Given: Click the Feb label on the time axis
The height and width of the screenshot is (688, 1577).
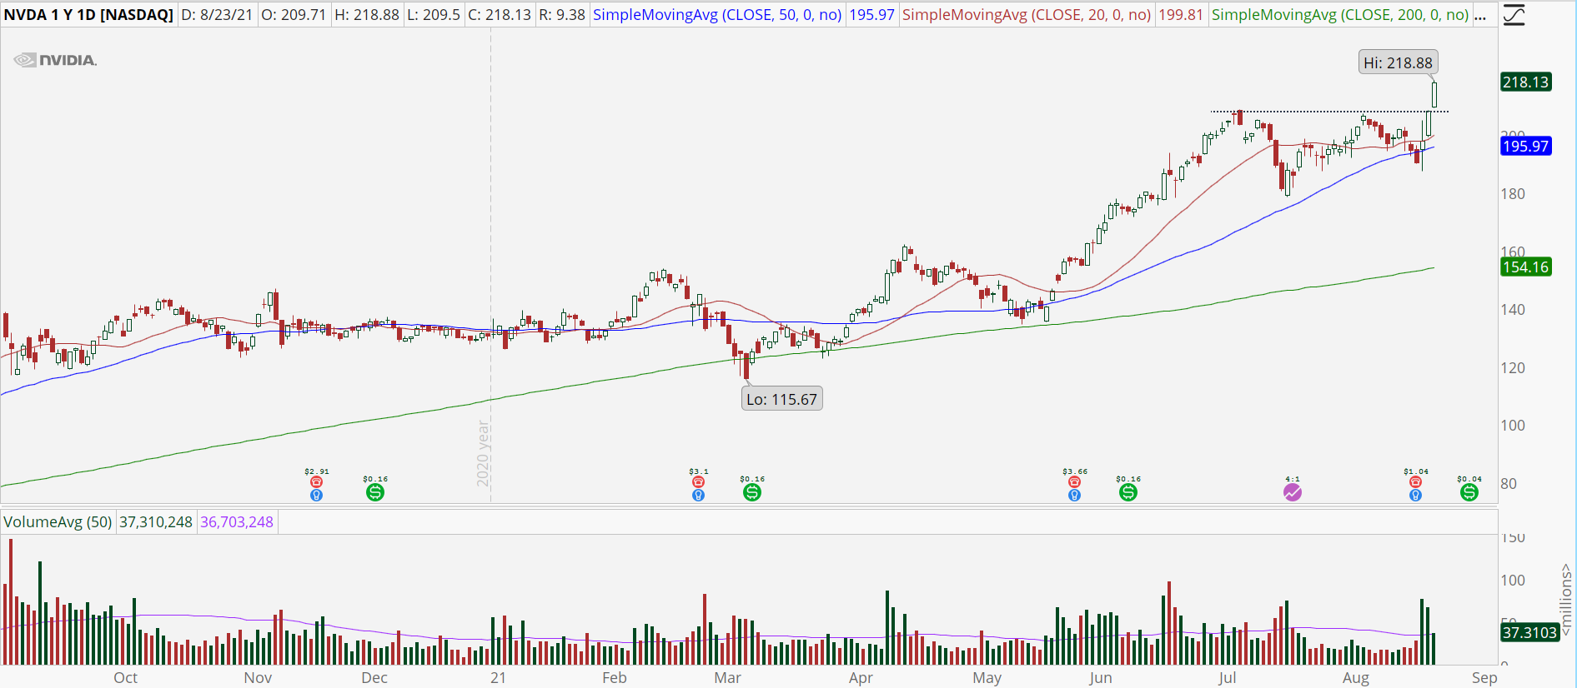Looking at the screenshot, I should click(x=615, y=677).
